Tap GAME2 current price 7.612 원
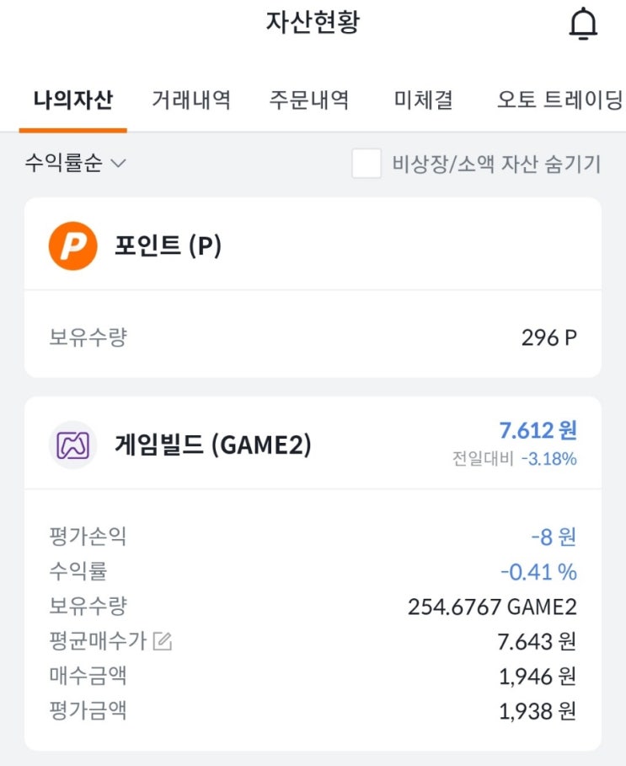The height and width of the screenshot is (766, 626). coord(538,430)
